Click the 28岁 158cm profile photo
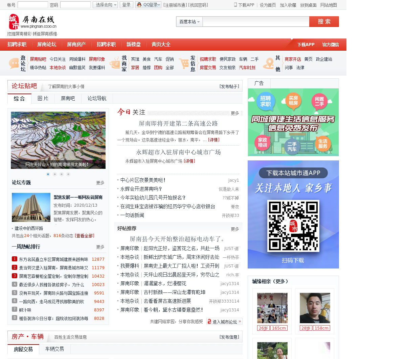 click(x=315, y=308)
